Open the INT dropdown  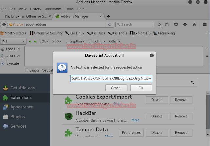(13, 41)
